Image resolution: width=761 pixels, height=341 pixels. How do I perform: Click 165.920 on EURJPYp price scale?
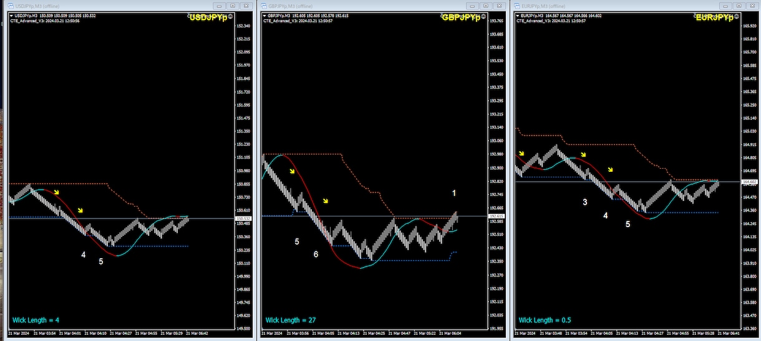[x=749, y=26]
